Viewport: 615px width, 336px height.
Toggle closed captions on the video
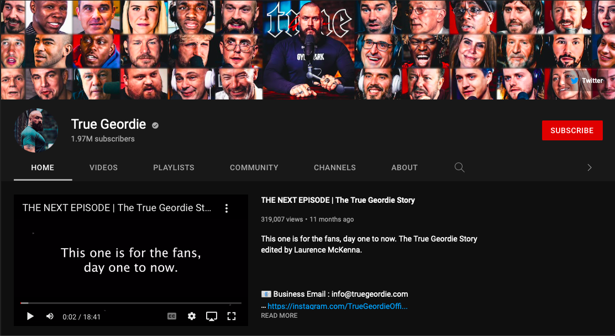[172, 316]
